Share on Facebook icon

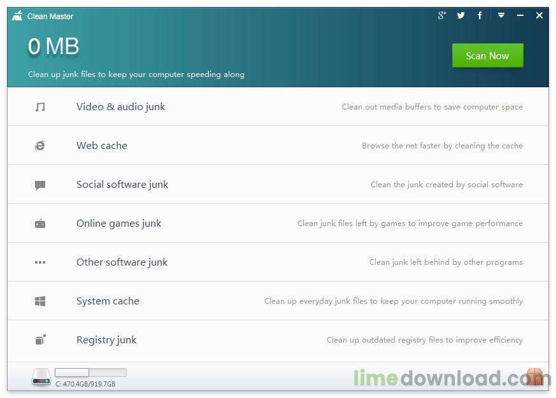pos(480,15)
